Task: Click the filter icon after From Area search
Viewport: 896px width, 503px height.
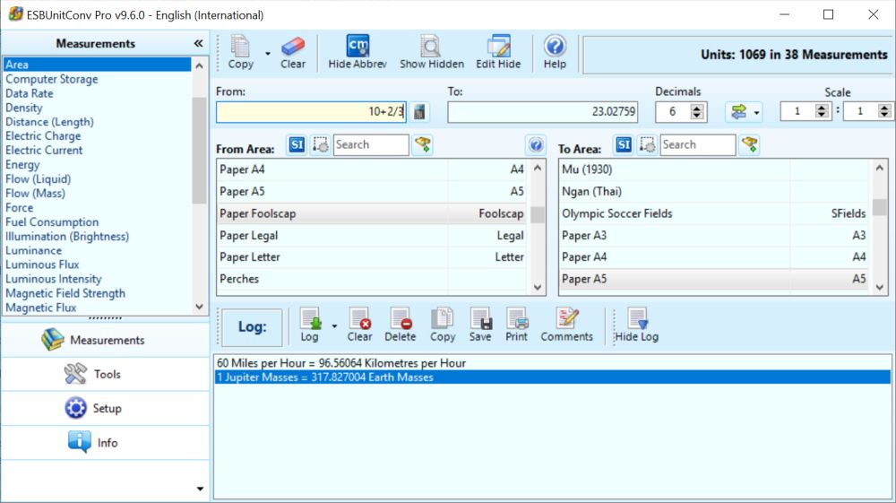Action: 423,145
